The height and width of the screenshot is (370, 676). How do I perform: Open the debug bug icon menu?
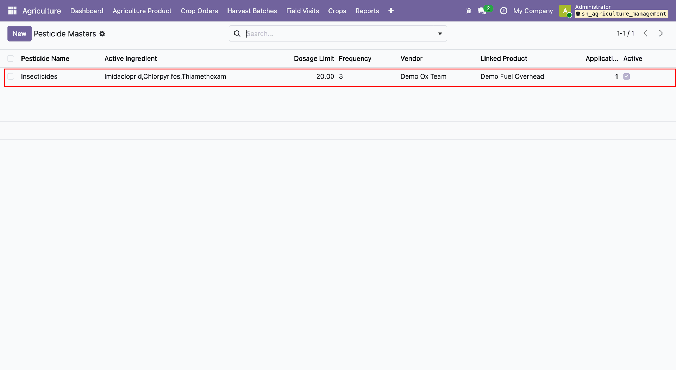pyautogui.click(x=469, y=11)
